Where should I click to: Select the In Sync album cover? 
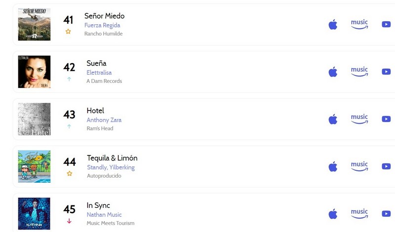[34, 214]
